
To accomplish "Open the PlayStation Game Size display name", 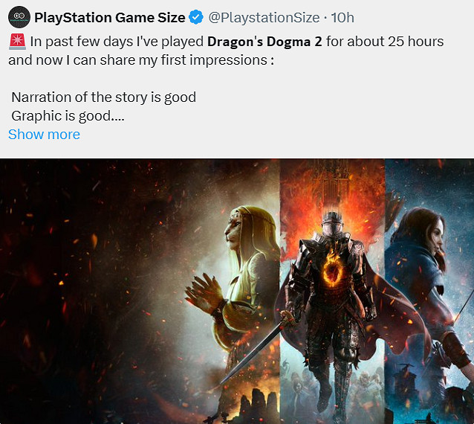I will click(110, 17).
